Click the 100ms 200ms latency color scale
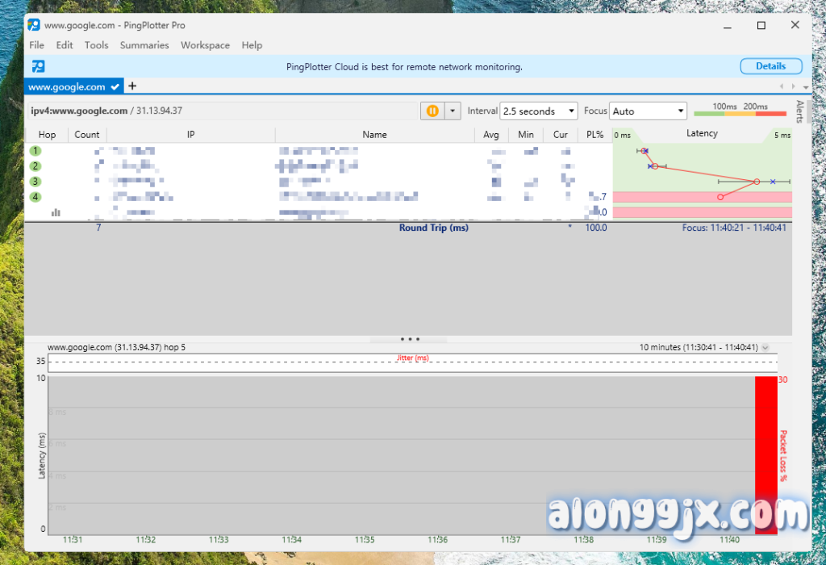The image size is (826, 565). (740, 111)
